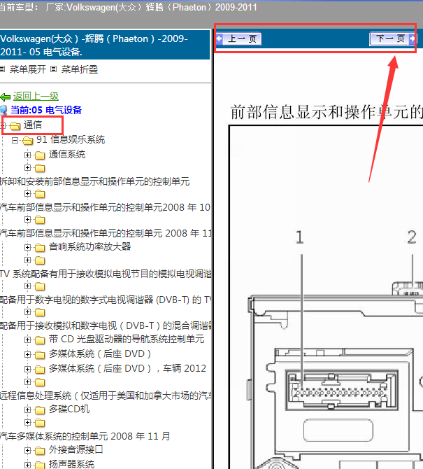
Task: Select 91 信息娱乐系统 tree item
Action: point(71,139)
